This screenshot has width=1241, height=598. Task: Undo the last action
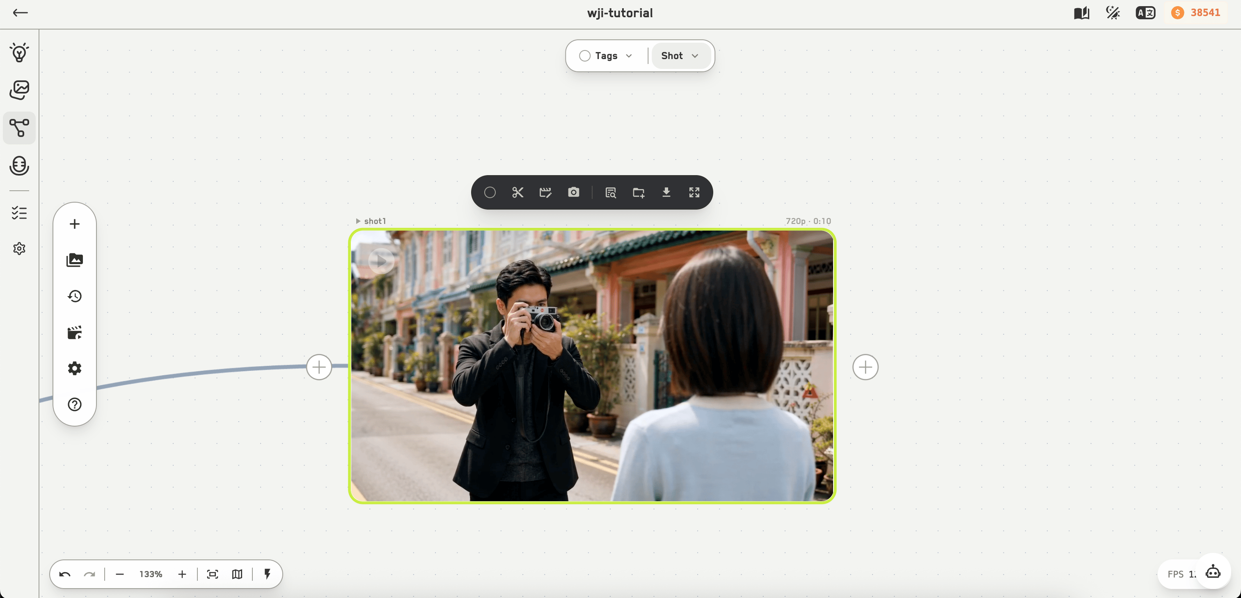[x=65, y=574]
